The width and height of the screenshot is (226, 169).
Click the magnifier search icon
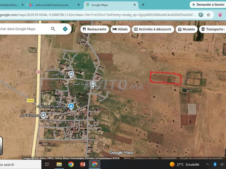(x=53, y=29)
